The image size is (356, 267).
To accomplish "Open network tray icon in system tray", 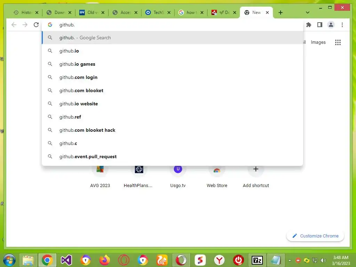I will point(315,260).
